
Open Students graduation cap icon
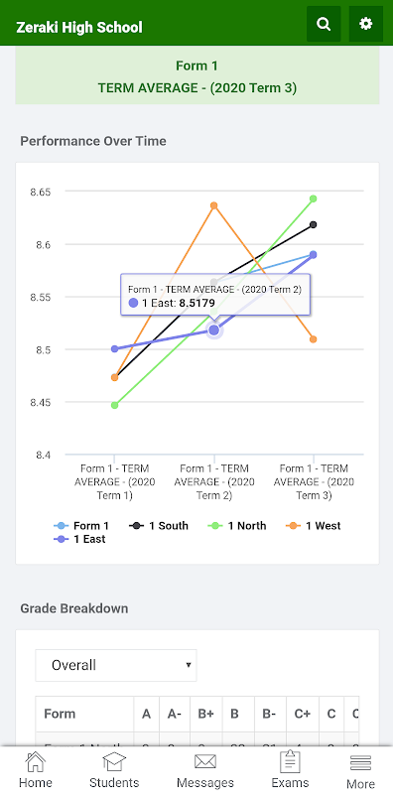(114, 762)
